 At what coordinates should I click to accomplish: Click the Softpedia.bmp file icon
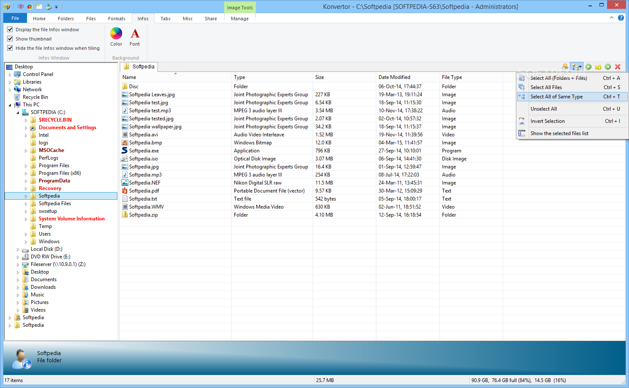click(x=125, y=142)
